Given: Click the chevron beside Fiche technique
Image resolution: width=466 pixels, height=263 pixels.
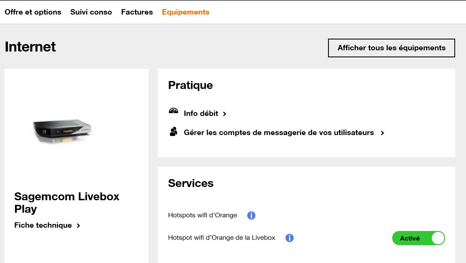Looking at the screenshot, I should coord(78,226).
